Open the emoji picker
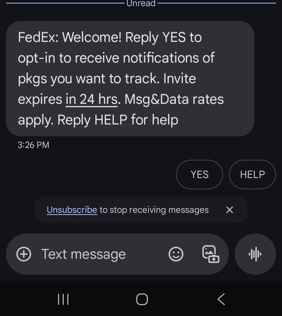This screenshot has width=282, height=316. [x=176, y=254]
